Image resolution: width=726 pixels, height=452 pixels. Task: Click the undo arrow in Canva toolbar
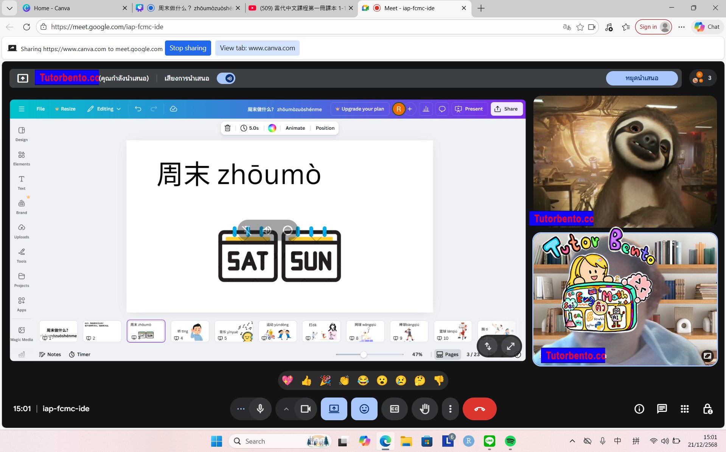(x=138, y=109)
